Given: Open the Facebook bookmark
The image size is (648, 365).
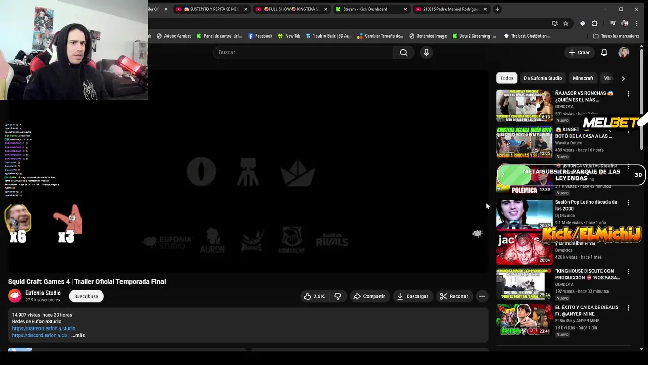Looking at the screenshot, I should click(260, 36).
